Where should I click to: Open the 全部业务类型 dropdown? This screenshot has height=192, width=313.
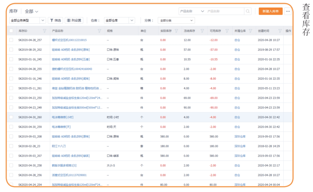click(28, 21)
